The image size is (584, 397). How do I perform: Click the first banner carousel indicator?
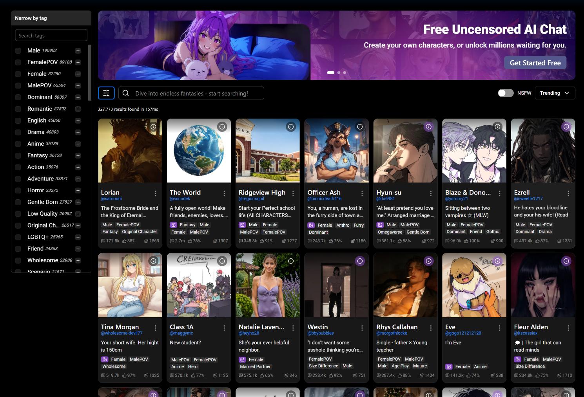330,72
